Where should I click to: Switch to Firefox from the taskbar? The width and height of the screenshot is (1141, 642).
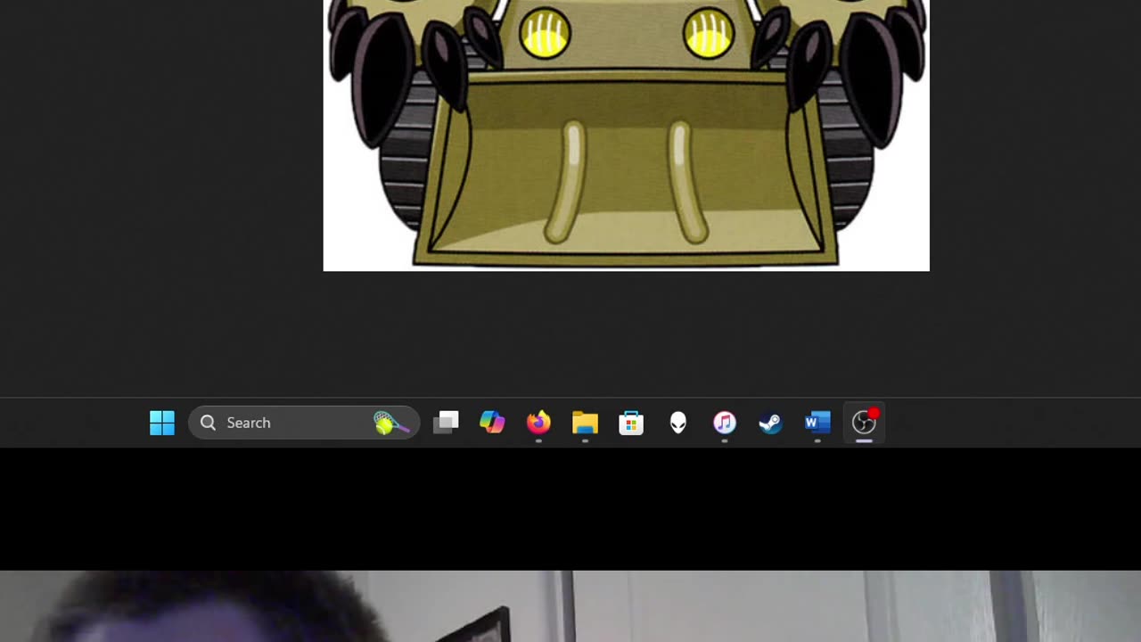538,423
